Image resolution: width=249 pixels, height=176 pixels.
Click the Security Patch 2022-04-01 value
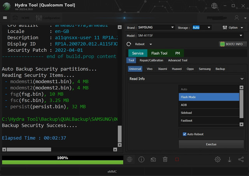point(69,50)
